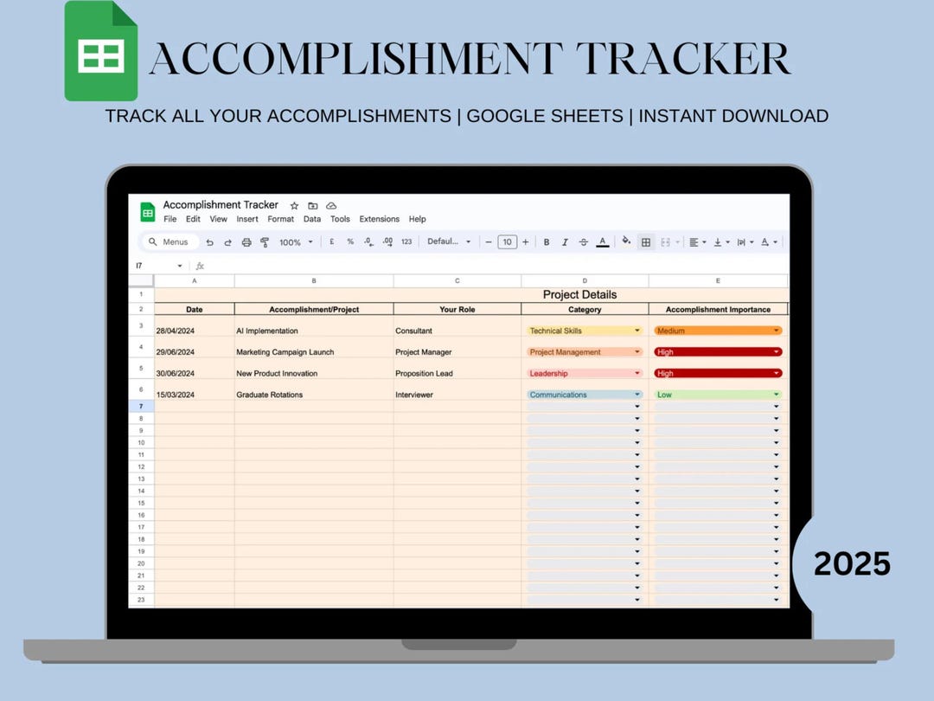Select cell A1 in the sheet

coord(194,294)
